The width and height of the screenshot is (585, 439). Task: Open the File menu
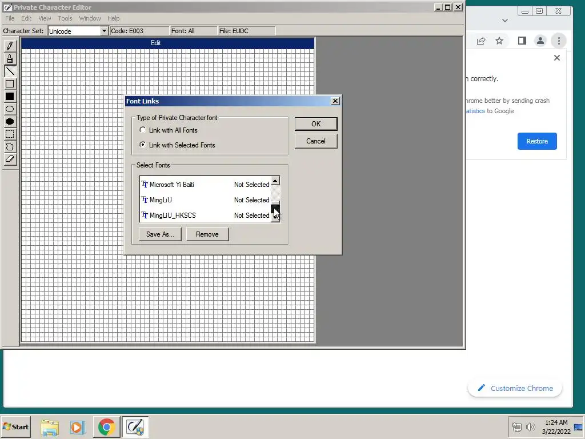click(10, 18)
